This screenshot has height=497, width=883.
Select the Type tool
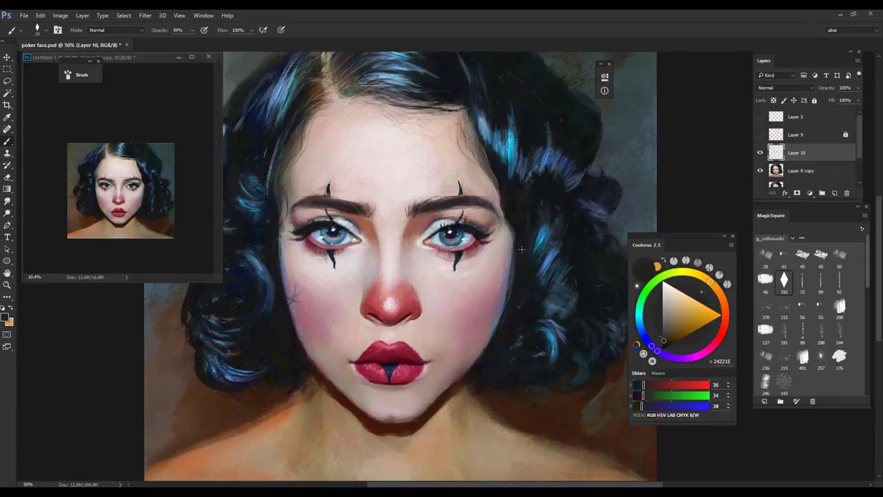pyautogui.click(x=7, y=237)
